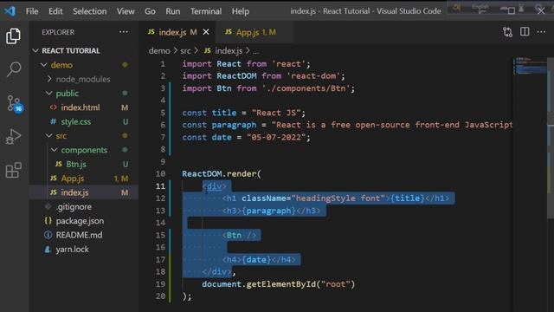Expand the node_modules folder
This screenshot has height=312, width=554.
point(49,79)
